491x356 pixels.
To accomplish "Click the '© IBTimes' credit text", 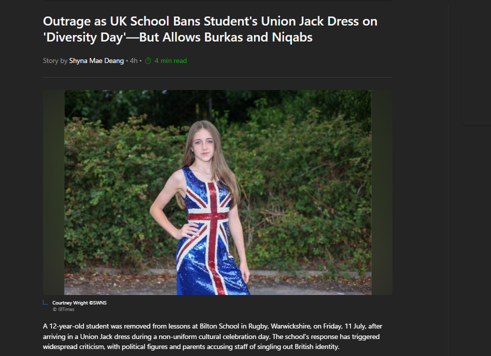I will [63, 309].
